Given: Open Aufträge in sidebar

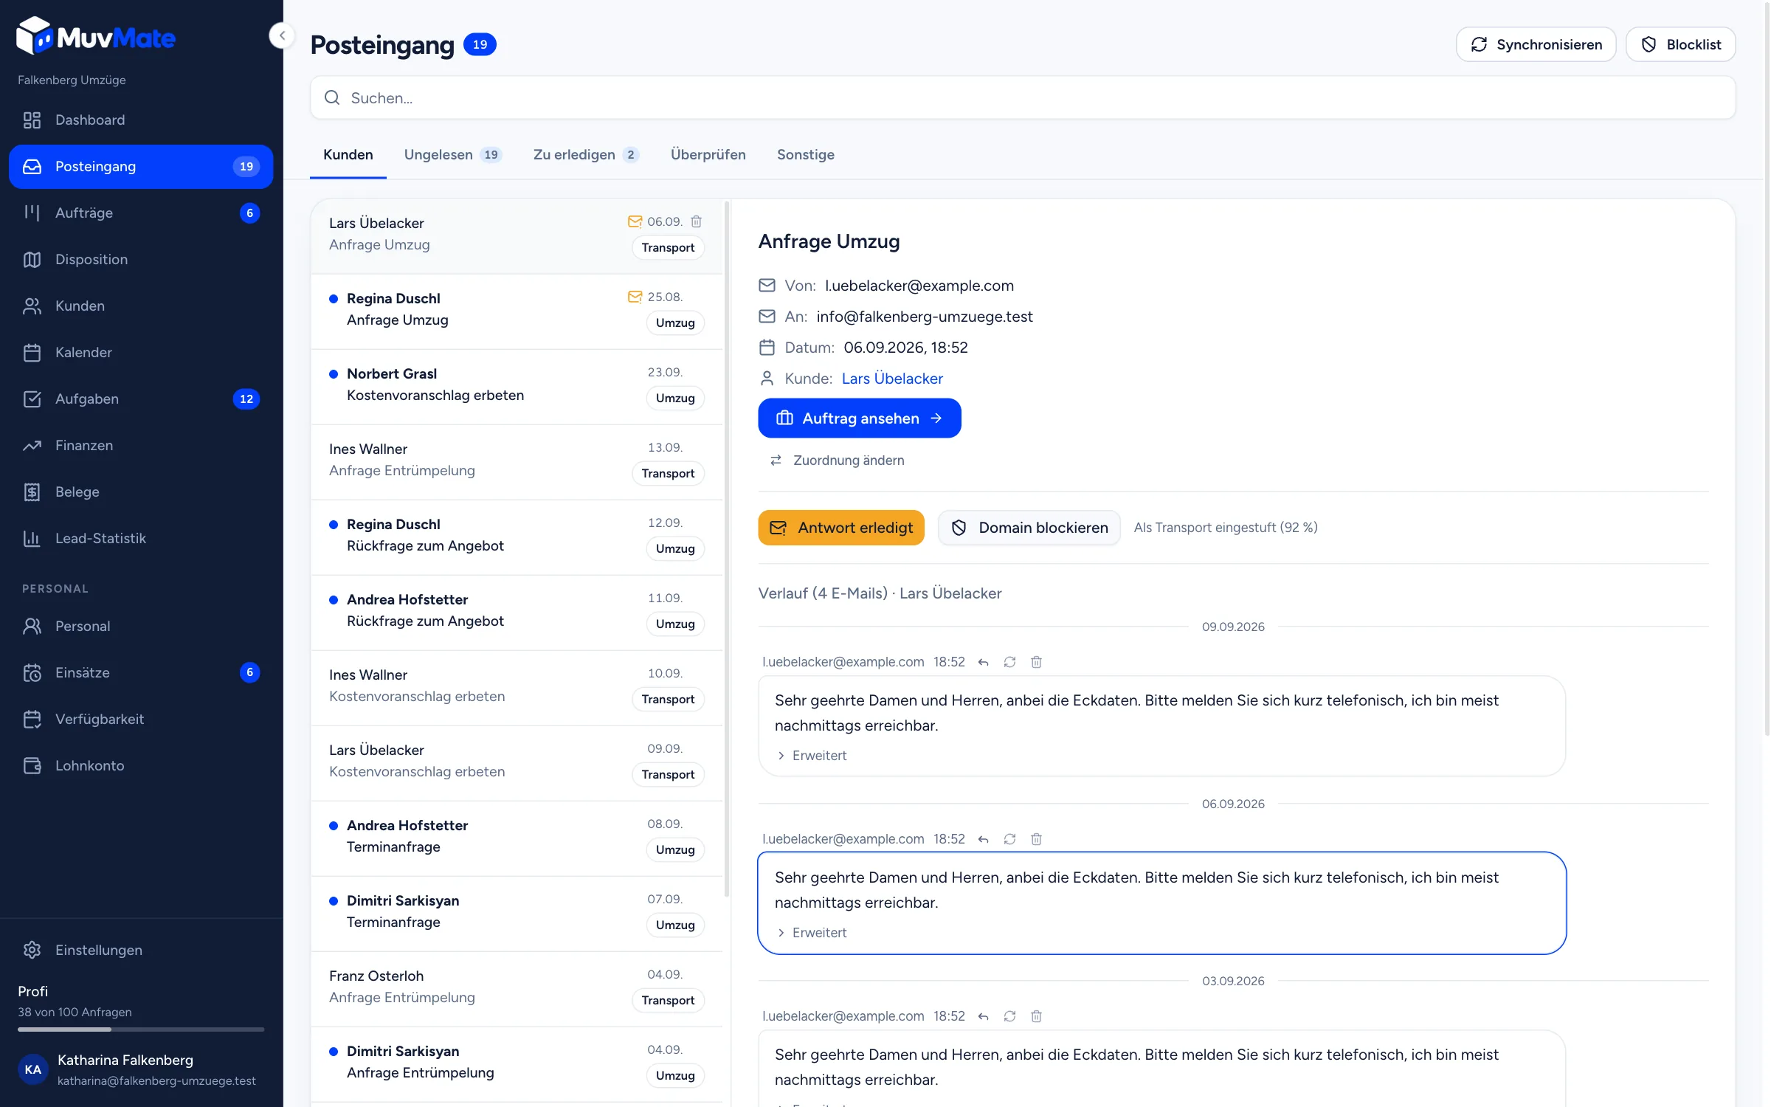Looking at the screenshot, I should 141,213.
